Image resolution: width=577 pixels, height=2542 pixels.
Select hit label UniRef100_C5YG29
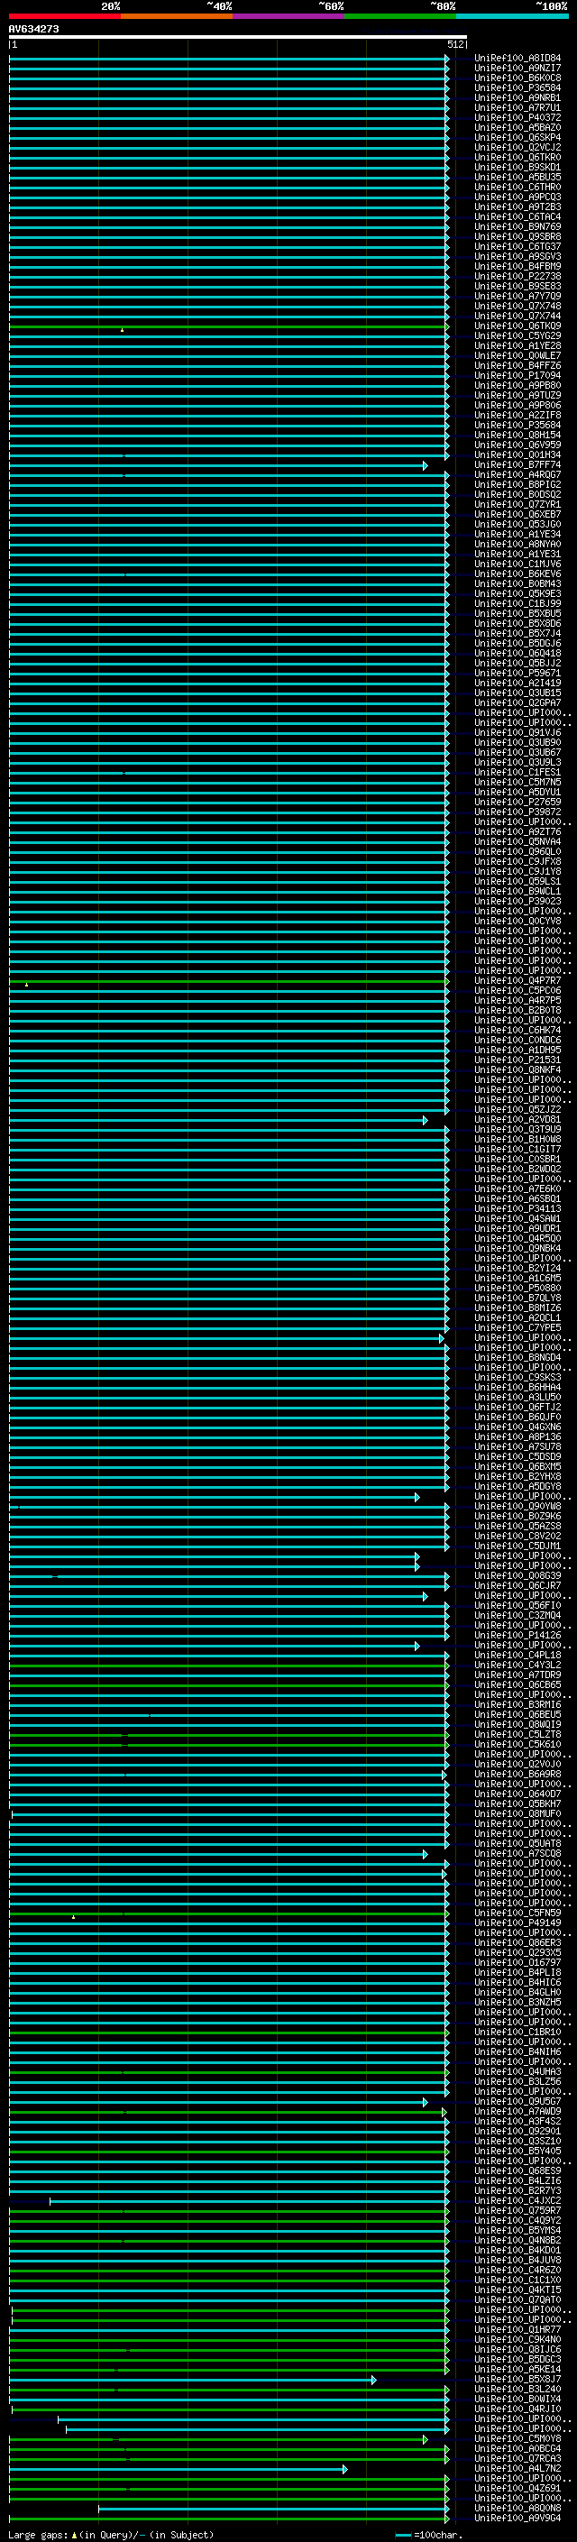(x=517, y=335)
